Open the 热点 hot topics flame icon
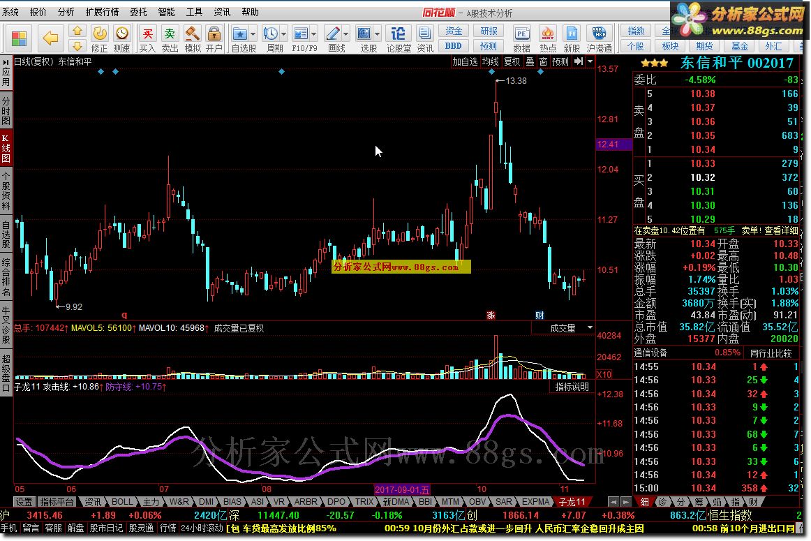This screenshot has height=541, width=811. (x=547, y=39)
